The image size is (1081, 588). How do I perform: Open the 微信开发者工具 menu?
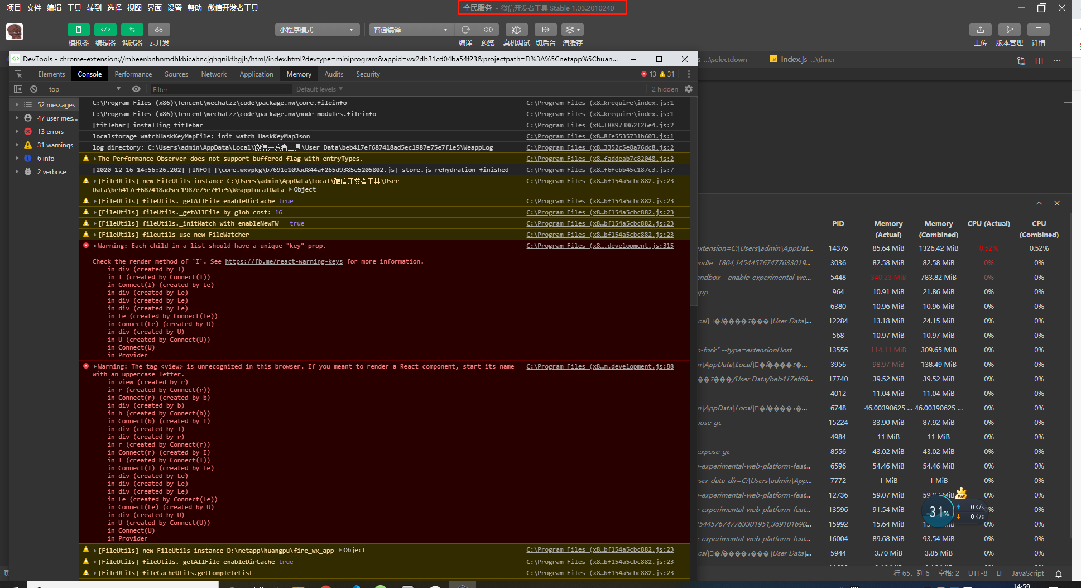point(233,8)
